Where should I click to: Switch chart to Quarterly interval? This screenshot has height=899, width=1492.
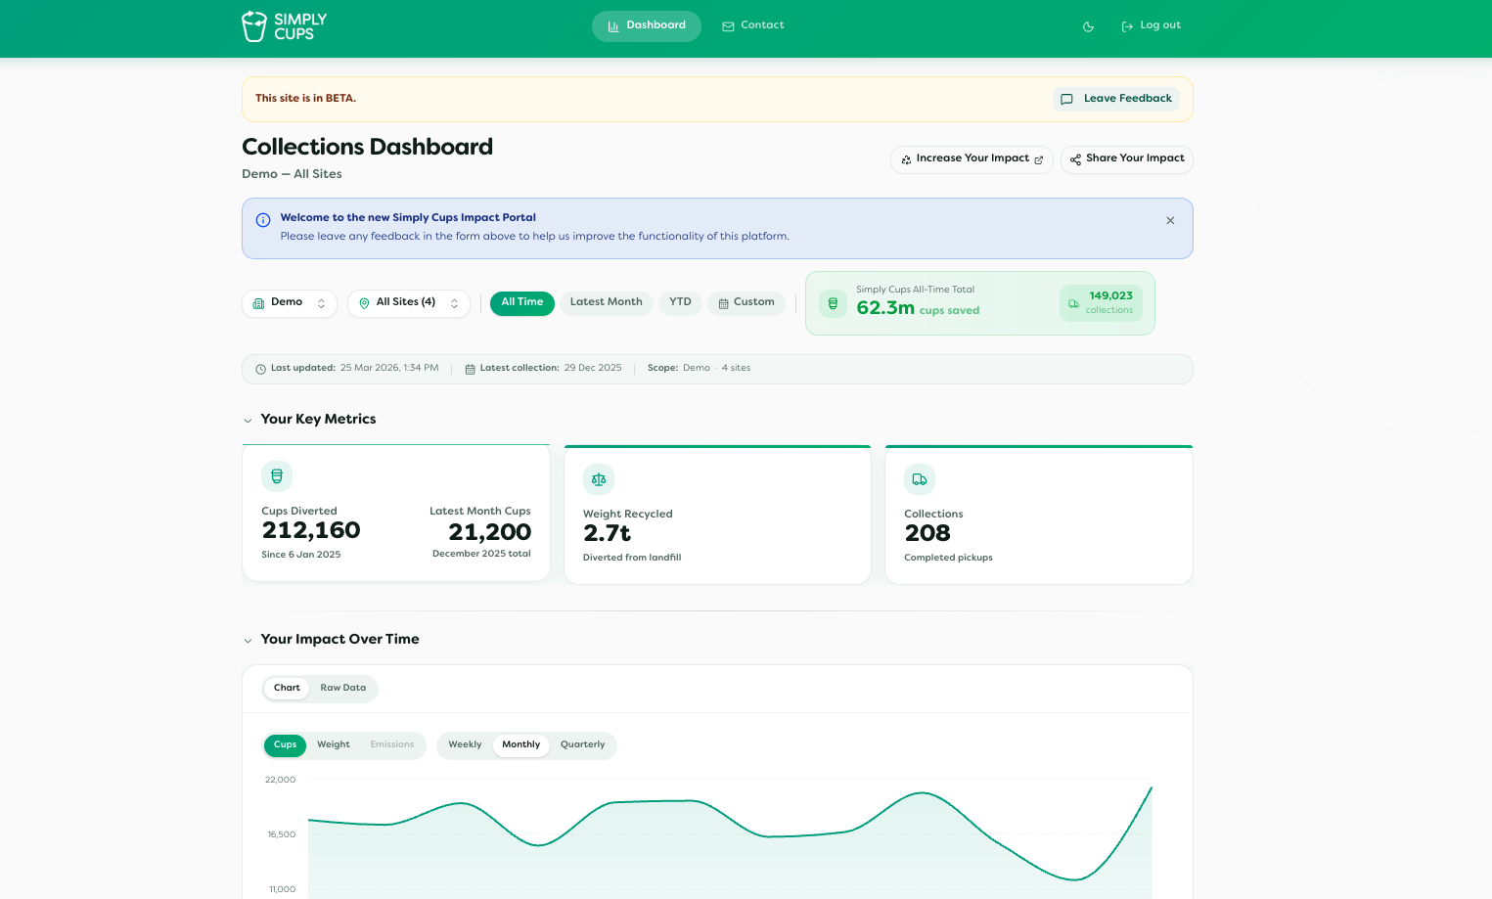(582, 744)
